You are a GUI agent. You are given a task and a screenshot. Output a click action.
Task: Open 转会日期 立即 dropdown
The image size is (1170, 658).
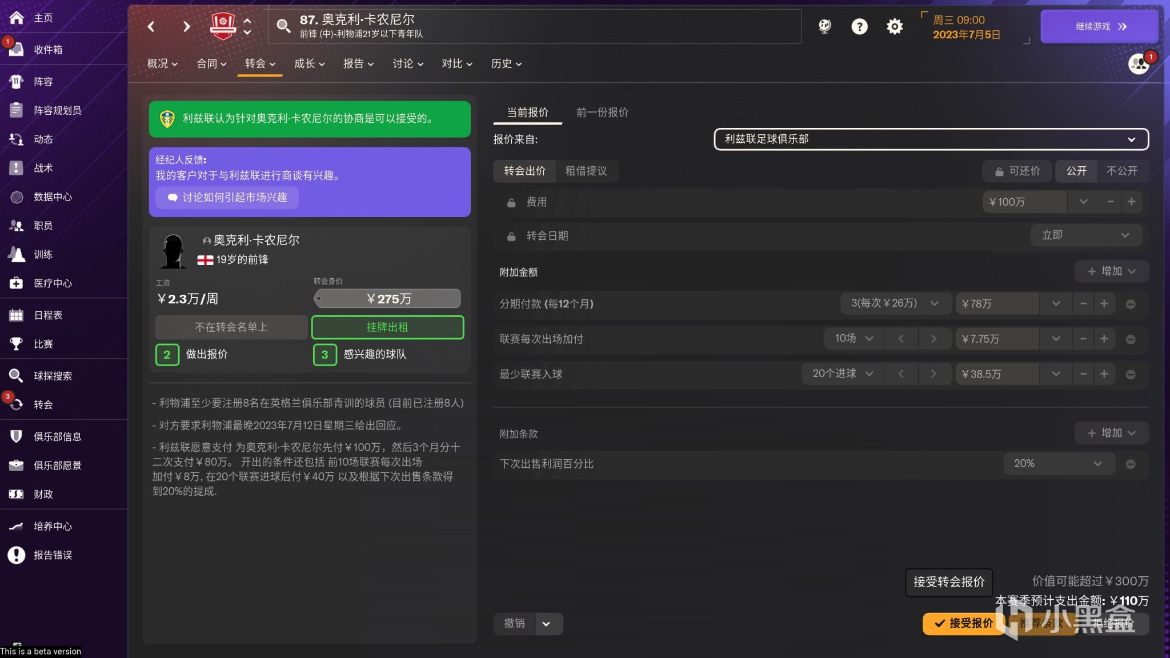1086,235
